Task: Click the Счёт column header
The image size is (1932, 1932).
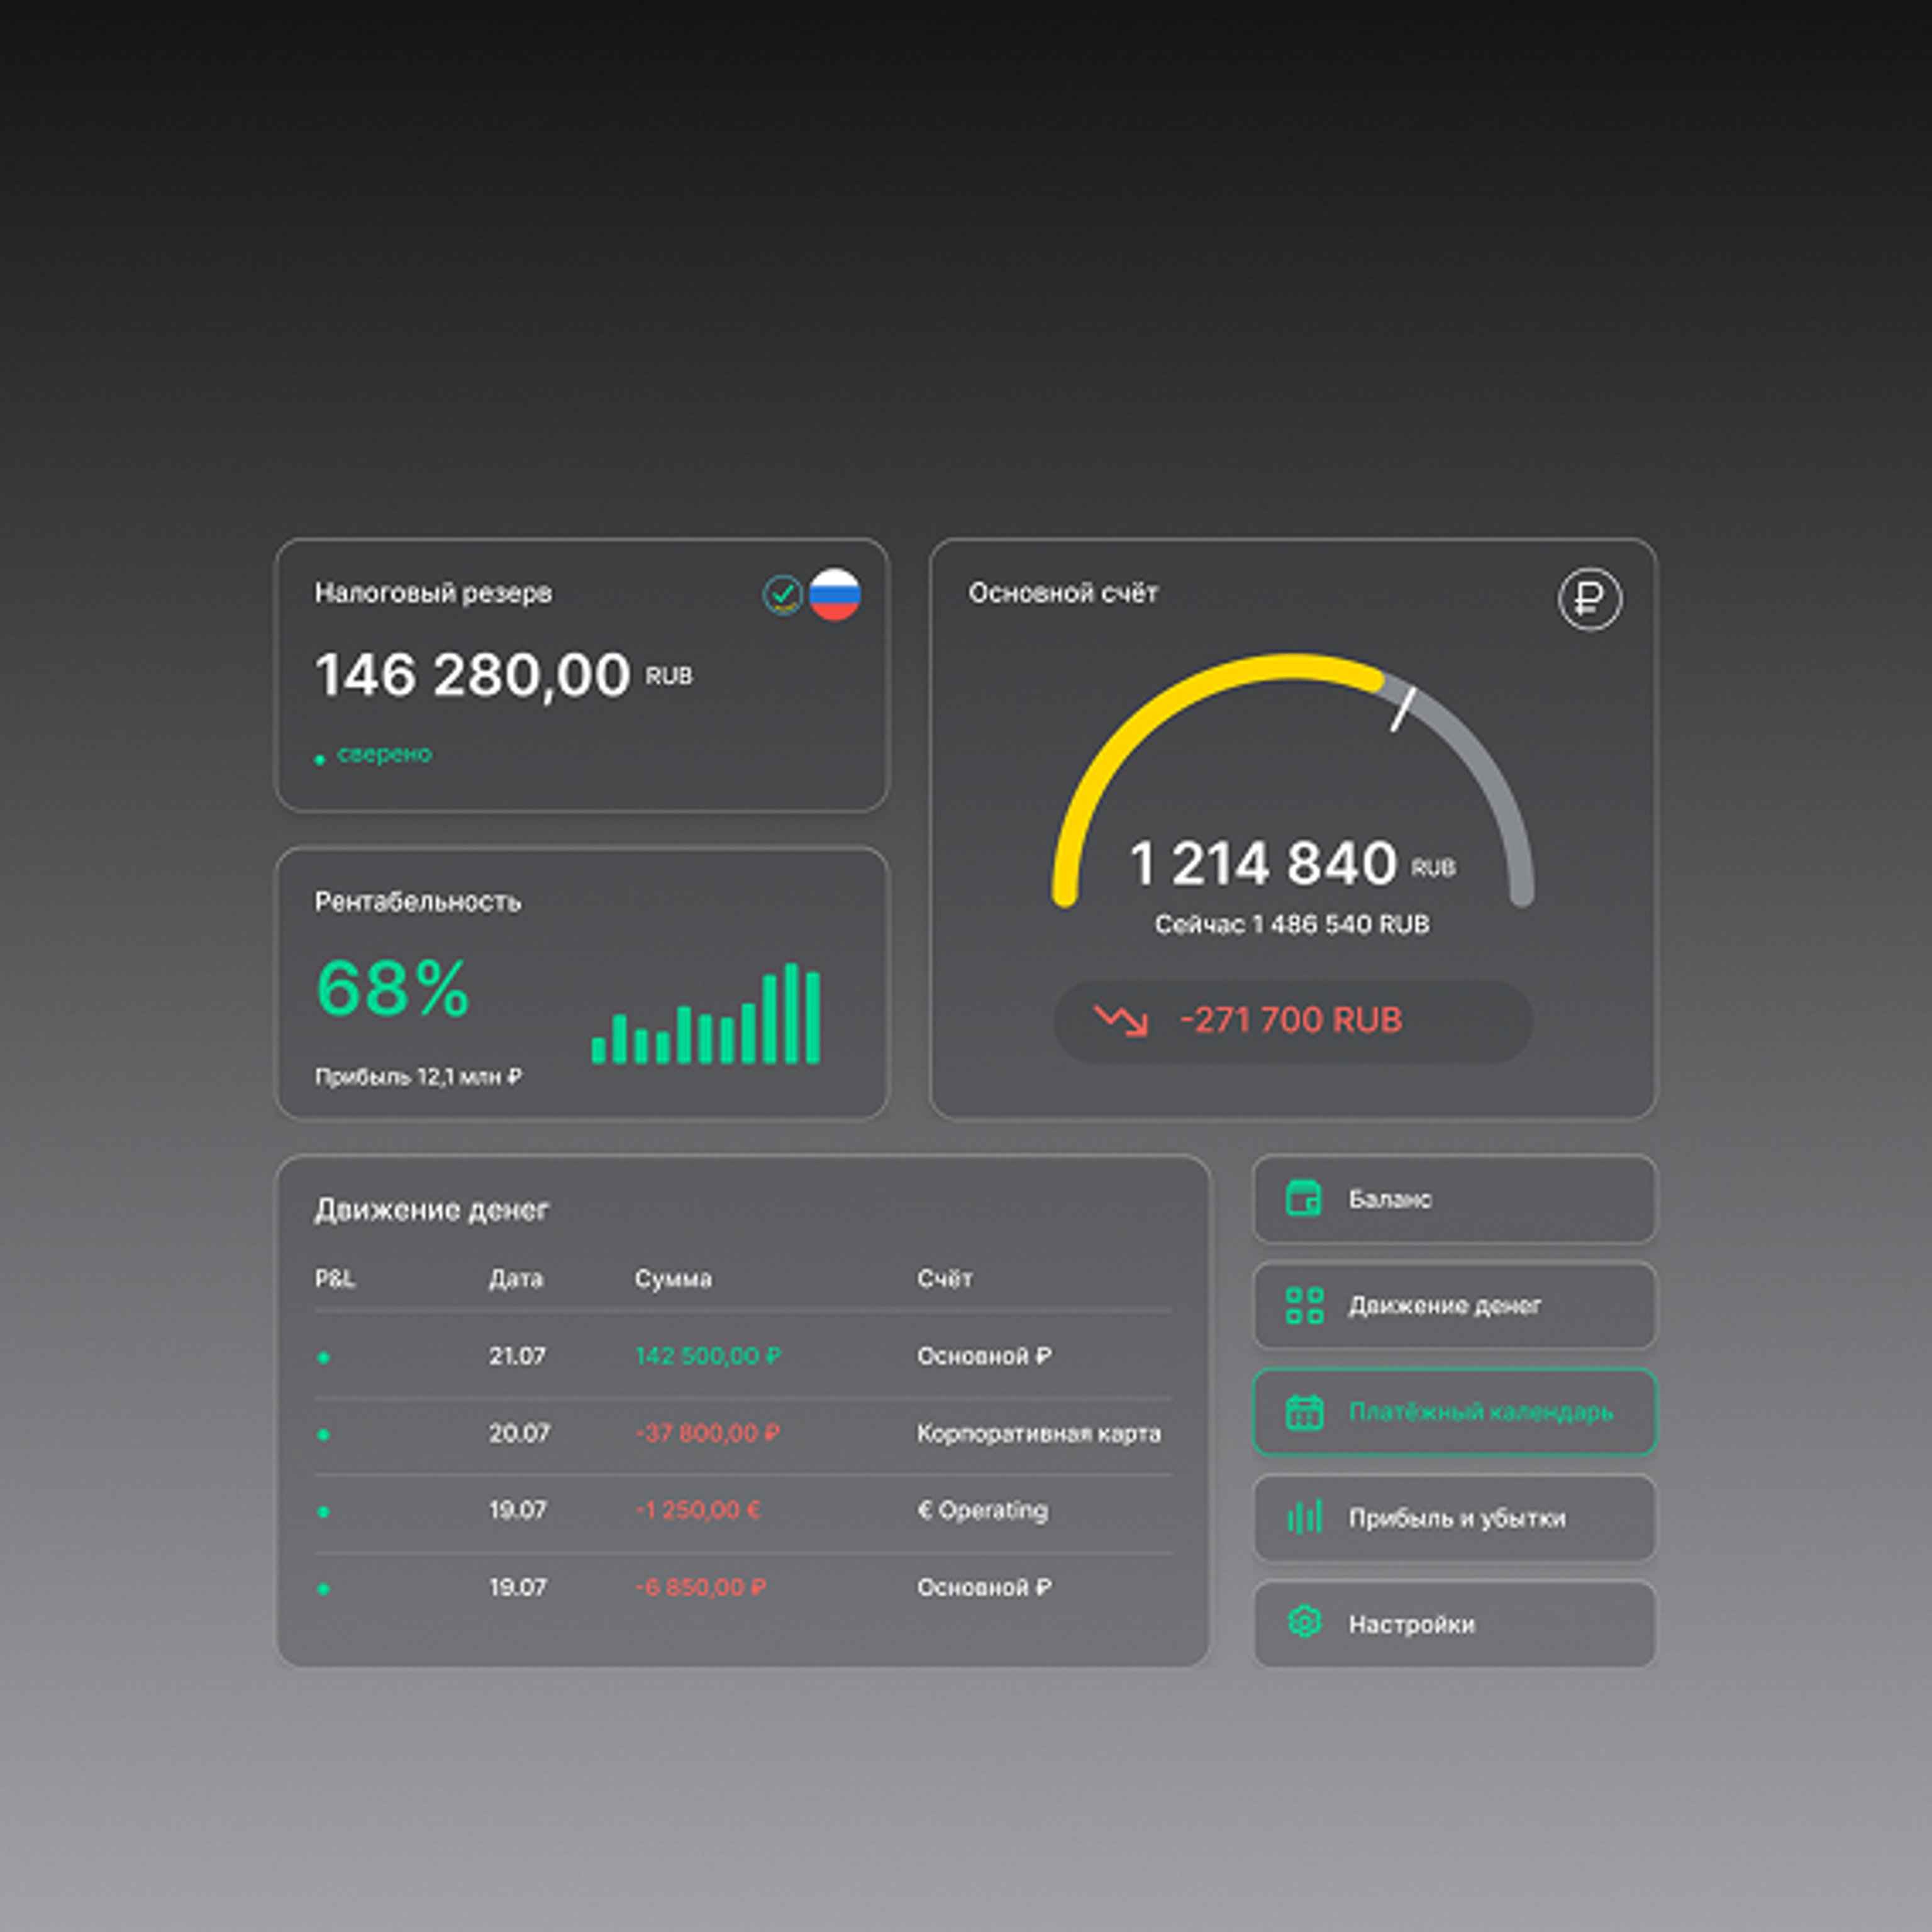Action: (x=945, y=1278)
